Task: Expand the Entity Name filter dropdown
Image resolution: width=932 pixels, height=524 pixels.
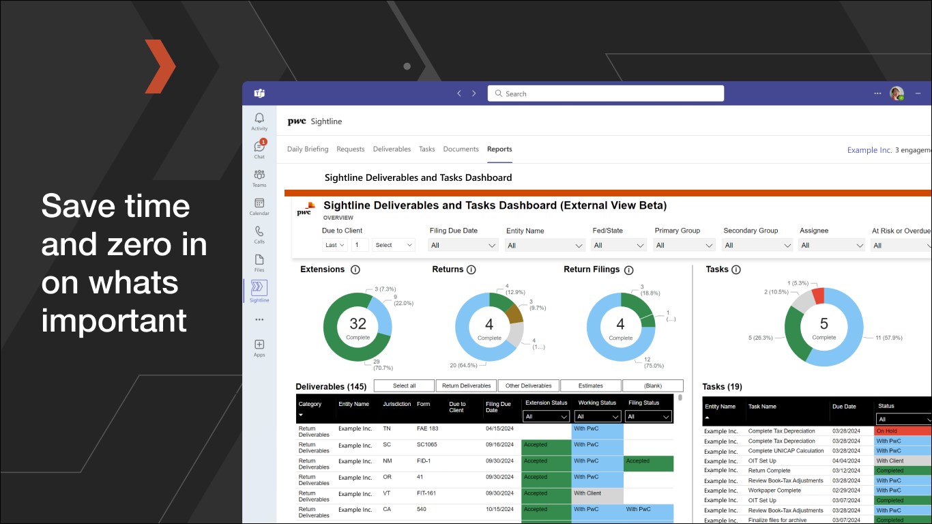Action: coord(545,245)
